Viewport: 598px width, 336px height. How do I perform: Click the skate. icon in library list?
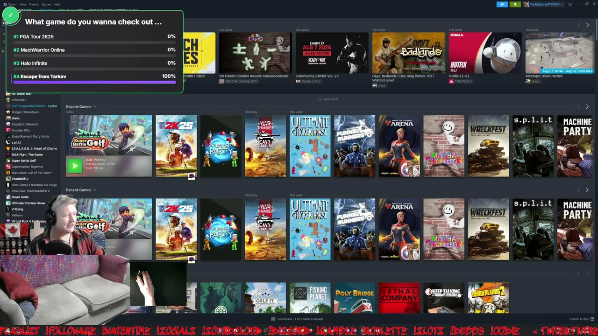click(x=8, y=118)
